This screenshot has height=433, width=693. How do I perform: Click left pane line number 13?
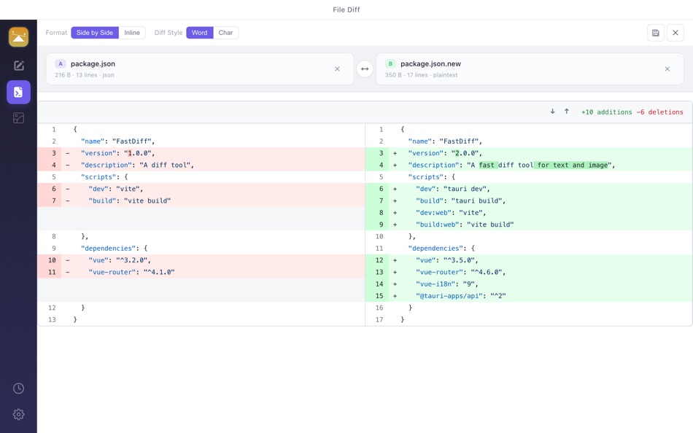(52, 320)
